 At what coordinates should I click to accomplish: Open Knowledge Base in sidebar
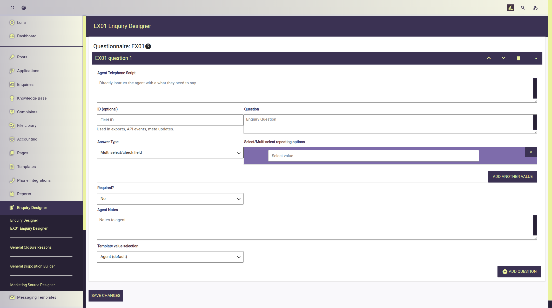click(x=32, y=98)
